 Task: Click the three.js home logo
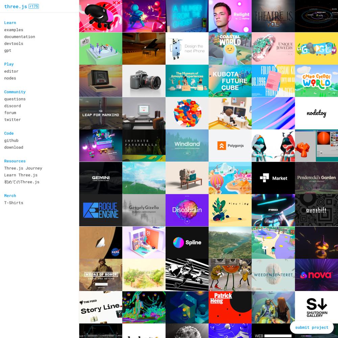click(16, 6)
